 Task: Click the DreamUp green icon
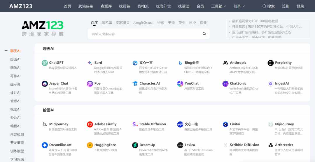click(135, 145)
